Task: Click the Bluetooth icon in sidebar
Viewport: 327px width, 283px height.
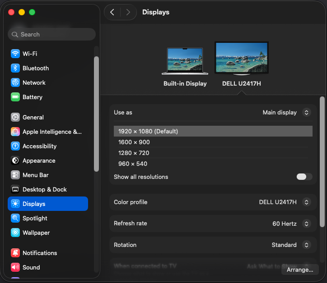Action: [x=15, y=68]
